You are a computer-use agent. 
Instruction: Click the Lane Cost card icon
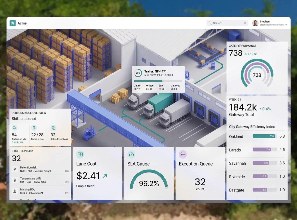pyautogui.click(x=80, y=154)
